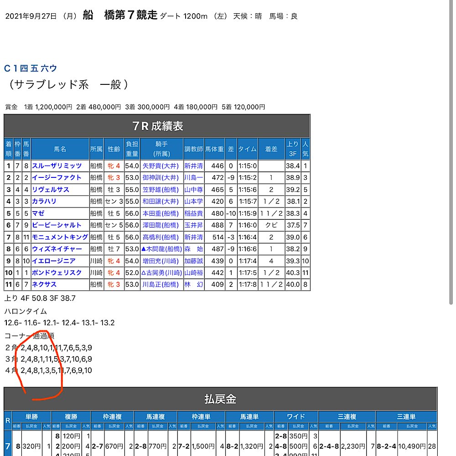The image size is (456, 456).
Task: Click the 4角 corner passing order line
Action: click(x=49, y=370)
